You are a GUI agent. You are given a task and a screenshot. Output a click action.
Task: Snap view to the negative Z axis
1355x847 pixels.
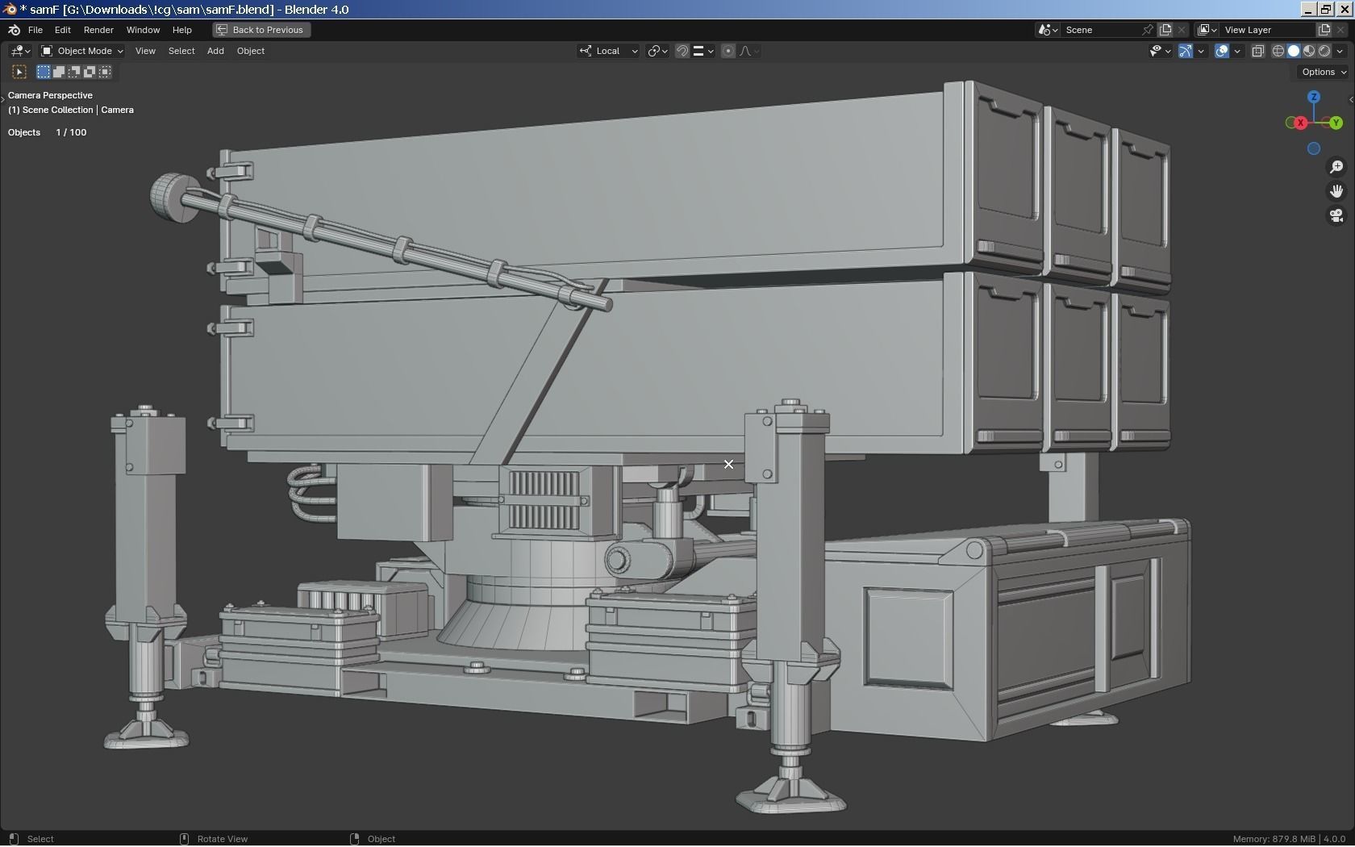(x=1314, y=148)
